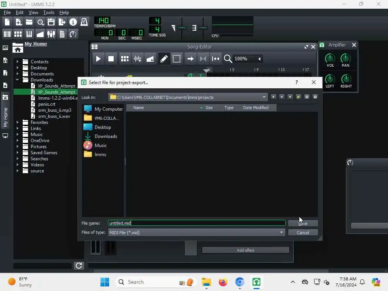This screenshot has width=388, height=291.
Task: Click the master volume slider
Action: pos(182,28)
